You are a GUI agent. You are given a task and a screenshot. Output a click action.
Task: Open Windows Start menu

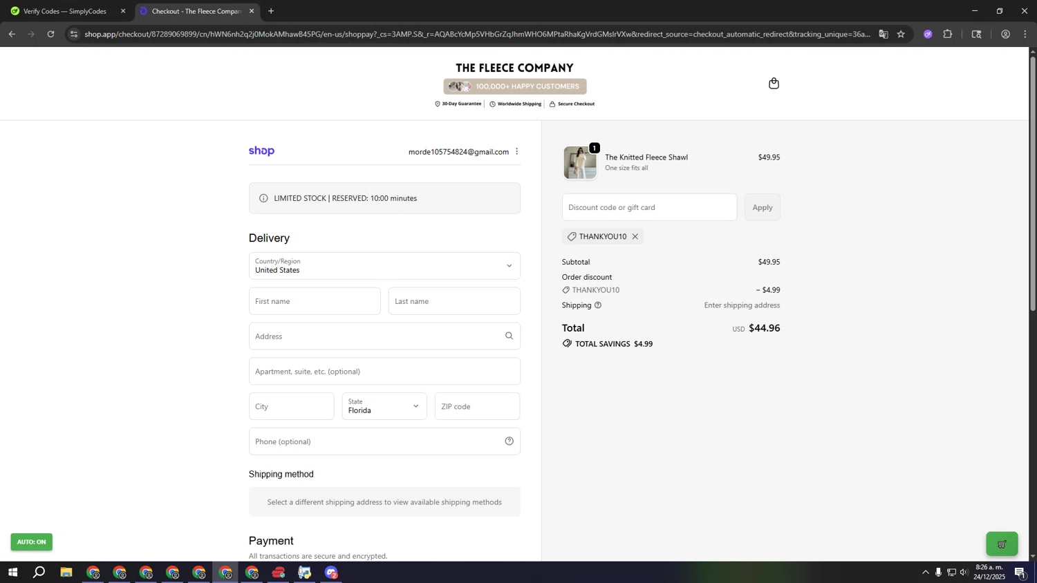(x=12, y=573)
